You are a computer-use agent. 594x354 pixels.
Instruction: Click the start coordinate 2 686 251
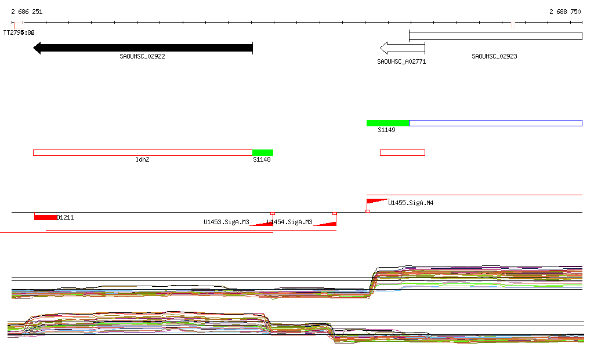click(x=27, y=12)
